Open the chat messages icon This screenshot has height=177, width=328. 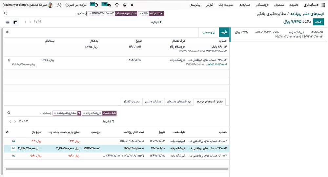(x=108, y=5)
